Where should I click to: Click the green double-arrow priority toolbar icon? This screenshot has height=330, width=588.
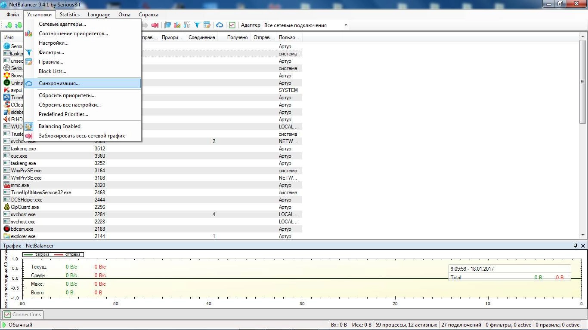[x=19, y=25]
